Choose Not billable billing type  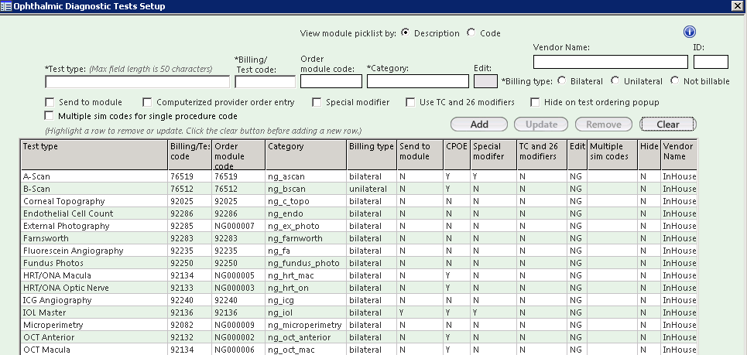[x=674, y=81]
